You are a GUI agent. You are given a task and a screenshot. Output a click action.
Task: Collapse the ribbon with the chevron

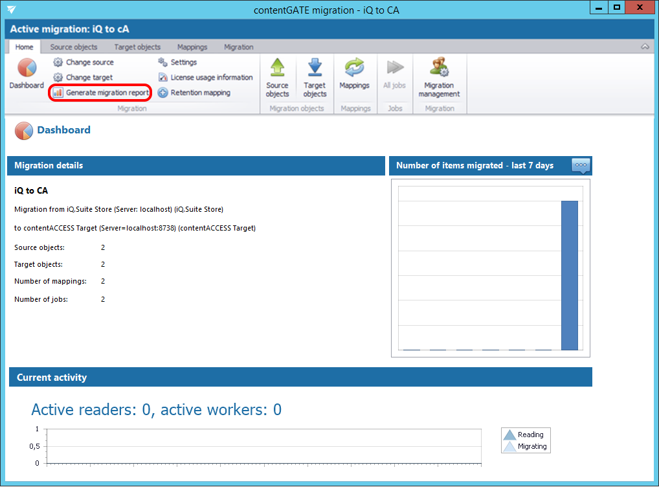coord(645,47)
